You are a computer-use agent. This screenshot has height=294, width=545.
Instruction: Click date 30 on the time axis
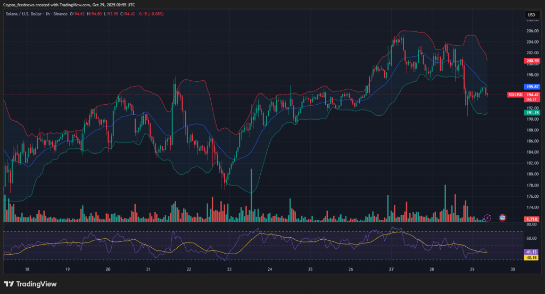513,270
